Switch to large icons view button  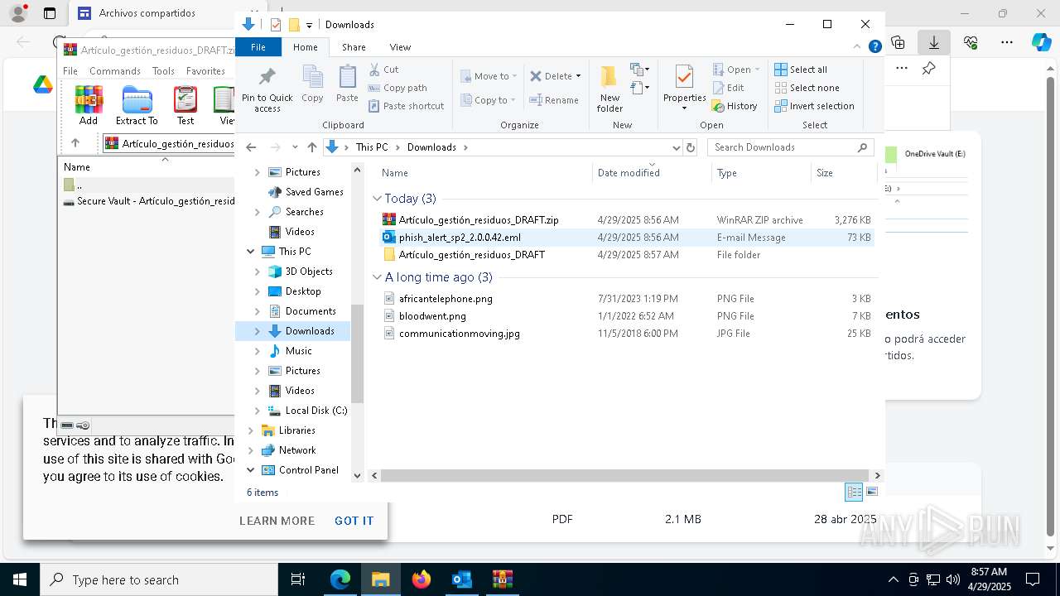[872, 492]
